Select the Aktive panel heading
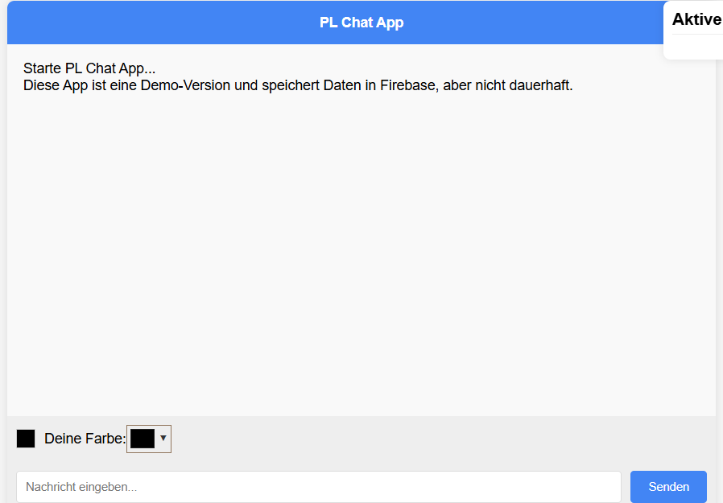 696,19
